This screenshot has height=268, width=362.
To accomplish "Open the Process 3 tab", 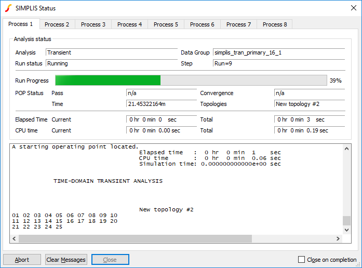I will 93,24.
